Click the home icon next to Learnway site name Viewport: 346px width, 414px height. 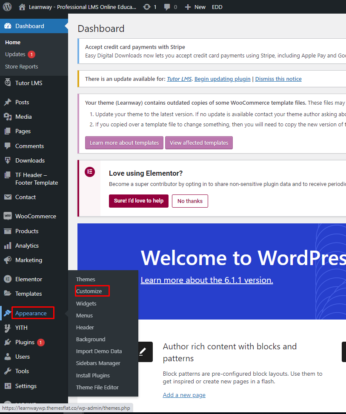tap(22, 7)
